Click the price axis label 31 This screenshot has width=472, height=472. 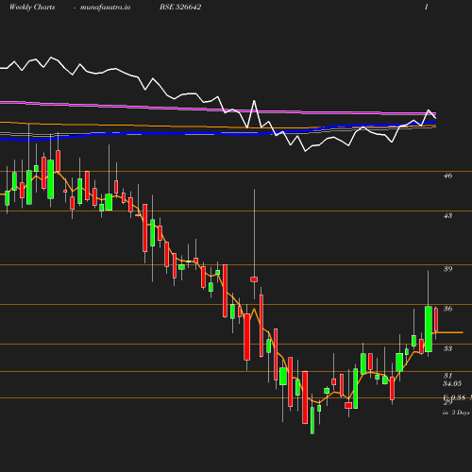click(447, 376)
